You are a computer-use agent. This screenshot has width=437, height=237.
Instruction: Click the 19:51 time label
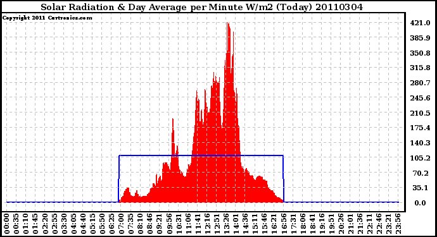(x=331, y=224)
